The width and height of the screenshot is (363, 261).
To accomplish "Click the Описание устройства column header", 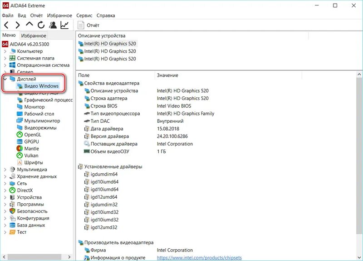I will [x=192, y=36].
